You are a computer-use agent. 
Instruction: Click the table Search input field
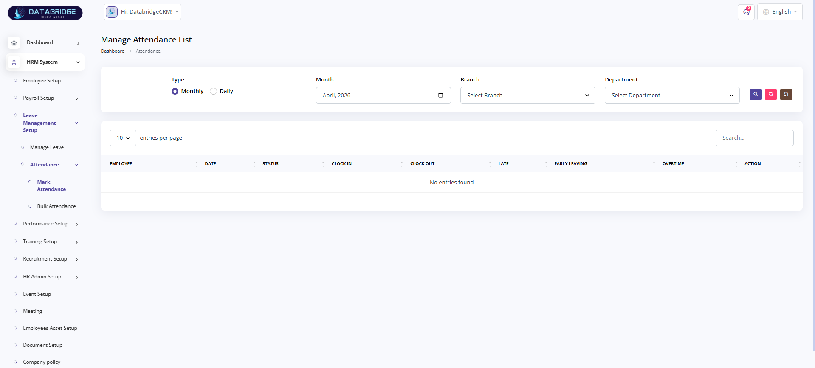point(754,138)
